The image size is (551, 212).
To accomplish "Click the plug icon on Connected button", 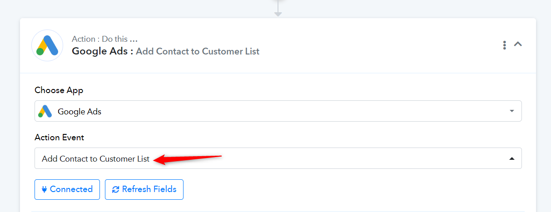I will 45,189.
